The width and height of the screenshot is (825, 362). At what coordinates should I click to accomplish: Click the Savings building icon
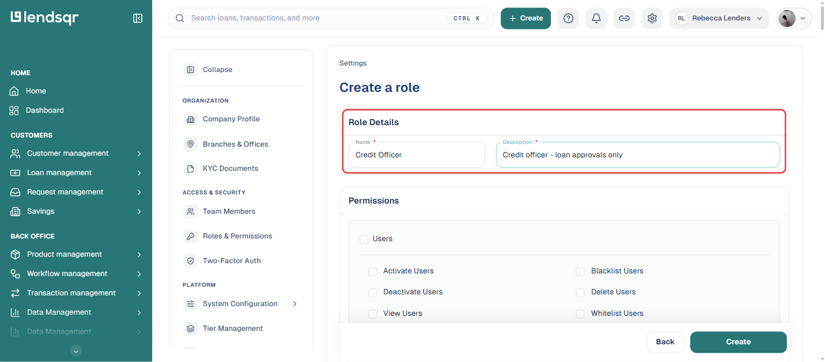[16, 211]
